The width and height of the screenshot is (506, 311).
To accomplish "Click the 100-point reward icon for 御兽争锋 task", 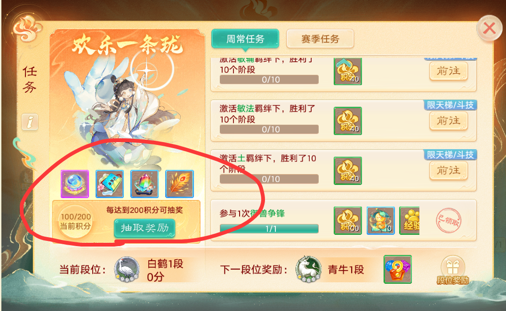I will [348, 221].
